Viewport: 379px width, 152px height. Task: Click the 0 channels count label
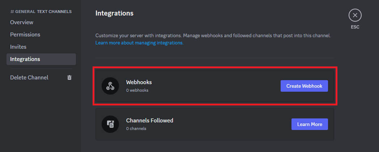coord(136,129)
